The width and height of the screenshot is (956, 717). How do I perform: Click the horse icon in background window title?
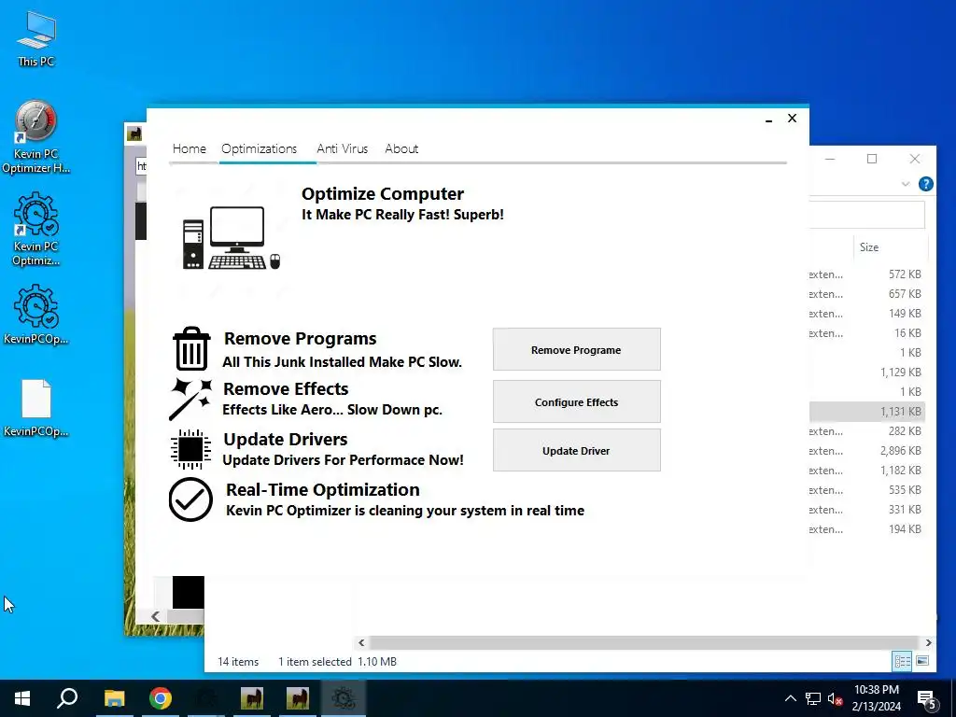[x=134, y=133]
